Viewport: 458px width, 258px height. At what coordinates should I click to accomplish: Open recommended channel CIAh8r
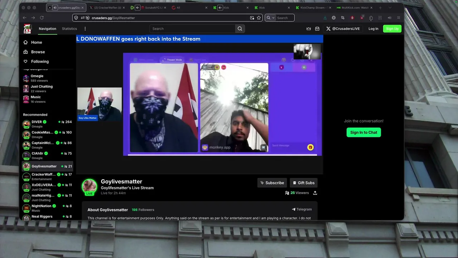[48, 156]
